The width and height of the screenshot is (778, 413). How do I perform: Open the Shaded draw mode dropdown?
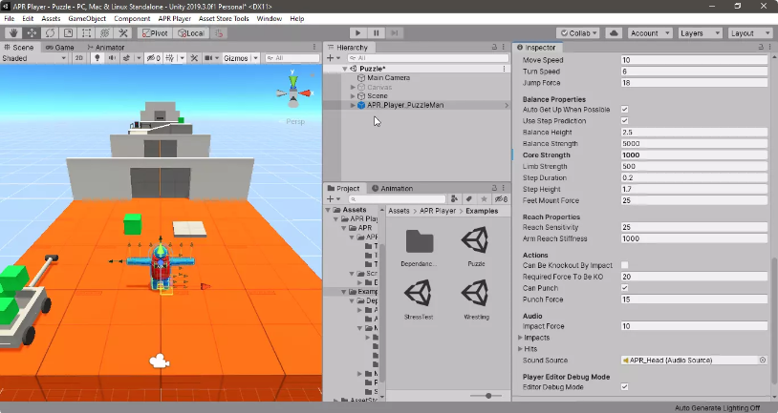[33, 58]
